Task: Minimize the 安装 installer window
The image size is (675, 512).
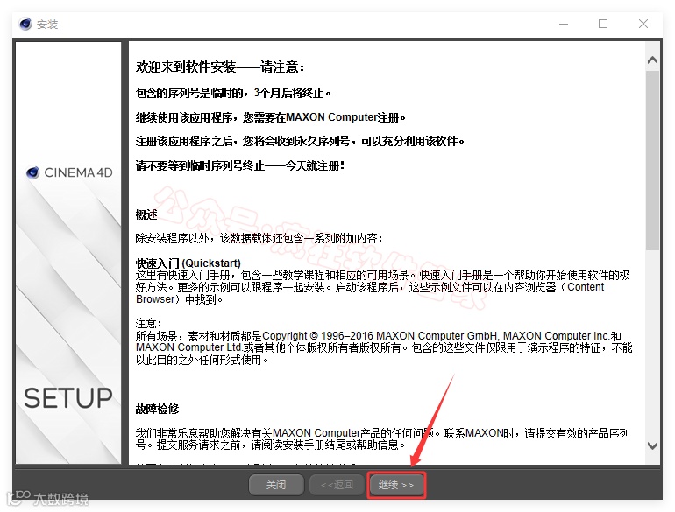Action: tap(564, 25)
